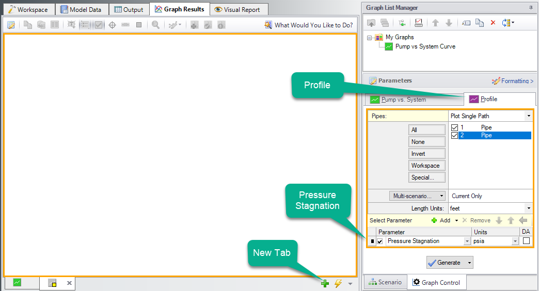Collapse the My Graphs tree node
Viewport: 539px width, 291px height.
pyautogui.click(x=370, y=37)
